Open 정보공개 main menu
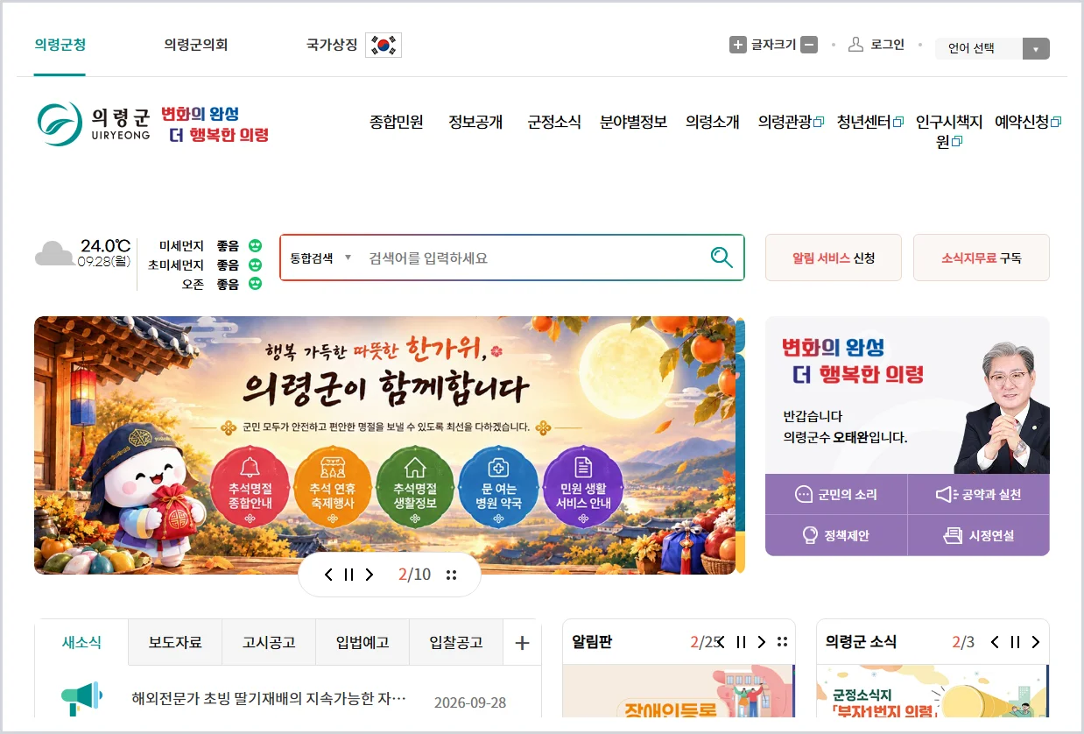The width and height of the screenshot is (1084, 734). pos(475,123)
